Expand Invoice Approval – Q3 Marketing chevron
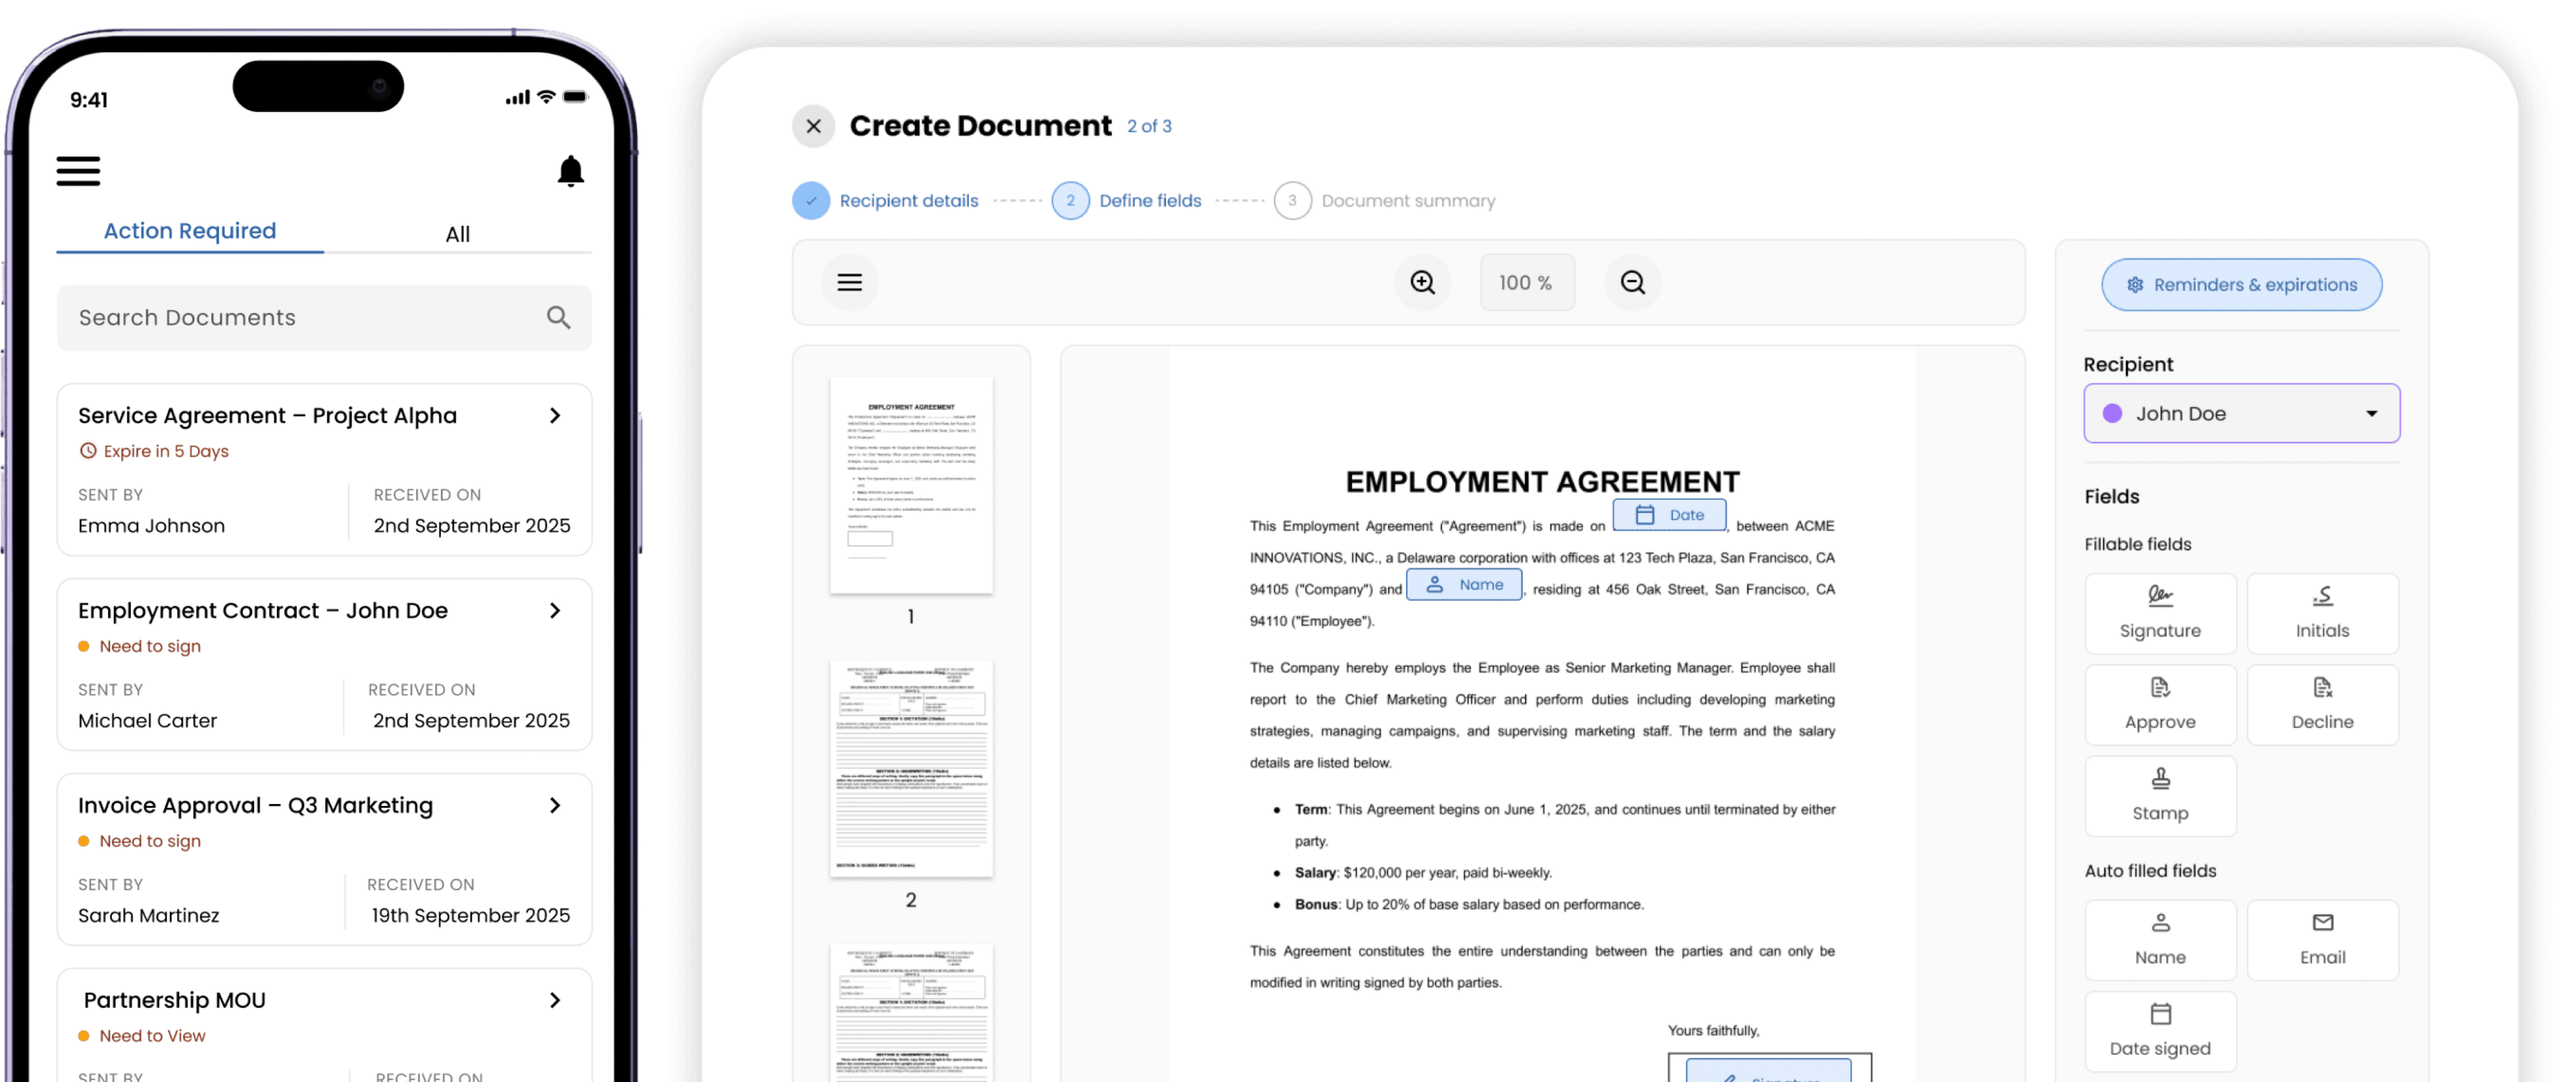 tap(555, 805)
